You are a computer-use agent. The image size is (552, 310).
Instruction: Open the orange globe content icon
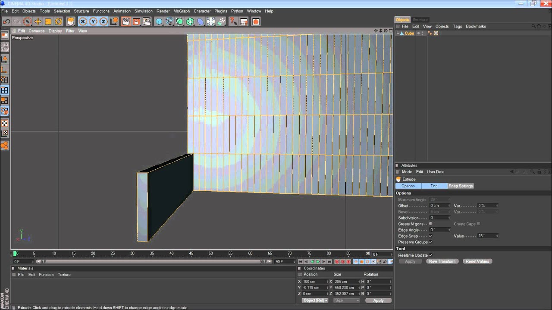tap(256, 22)
